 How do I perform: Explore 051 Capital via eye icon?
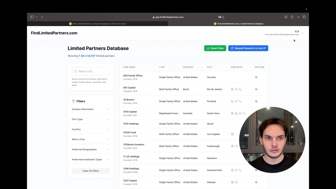point(256,89)
